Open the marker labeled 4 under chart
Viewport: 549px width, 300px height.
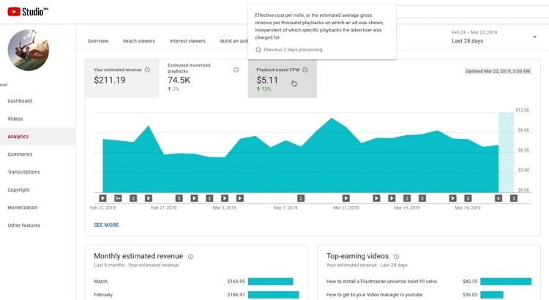[x=498, y=198]
